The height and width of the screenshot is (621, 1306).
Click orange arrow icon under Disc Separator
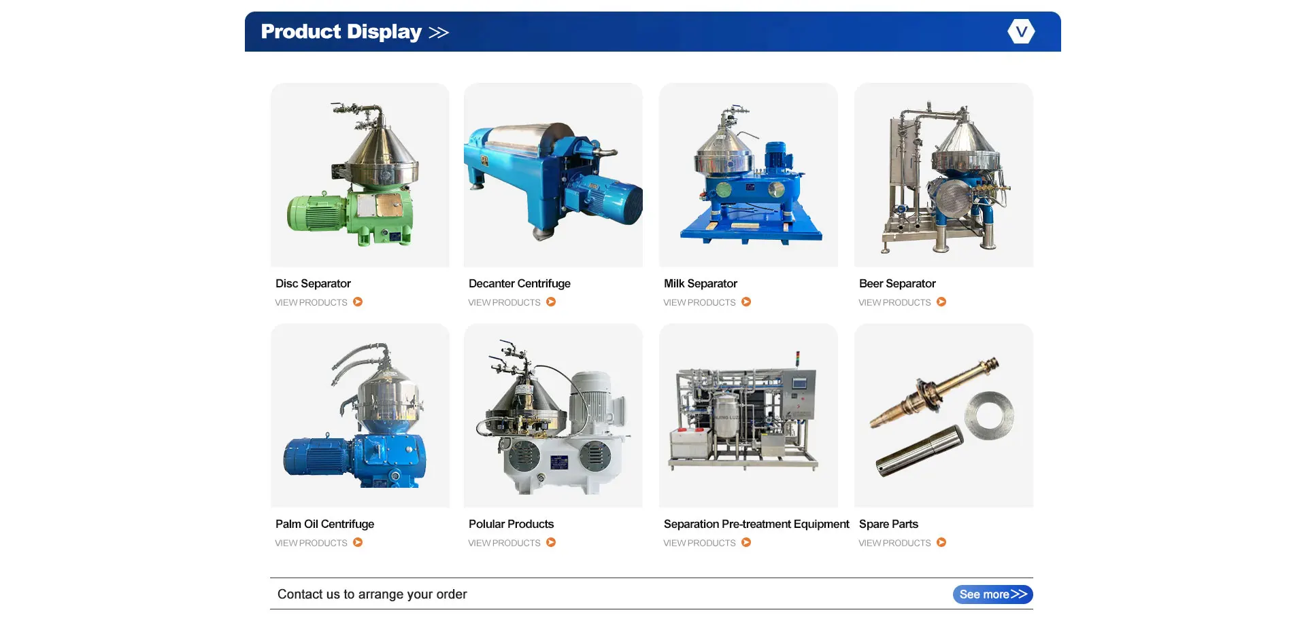click(358, 302)
